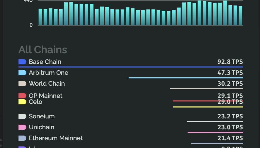260x148 pixels.
Task: Click the Unichain pink swatch
Action: pyautogui.click(x=22, y=127)
